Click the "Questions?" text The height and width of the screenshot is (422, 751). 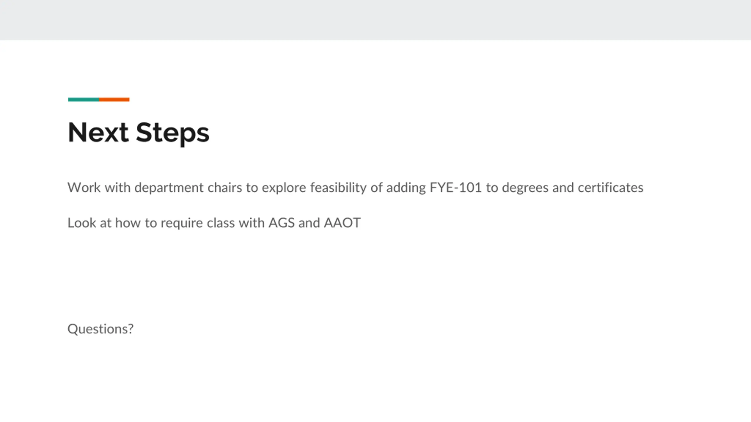pos(100,329)
